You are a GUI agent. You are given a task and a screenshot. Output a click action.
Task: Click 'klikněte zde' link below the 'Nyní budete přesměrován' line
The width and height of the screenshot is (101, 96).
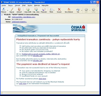pyautogui.click(x=37, y=61)
